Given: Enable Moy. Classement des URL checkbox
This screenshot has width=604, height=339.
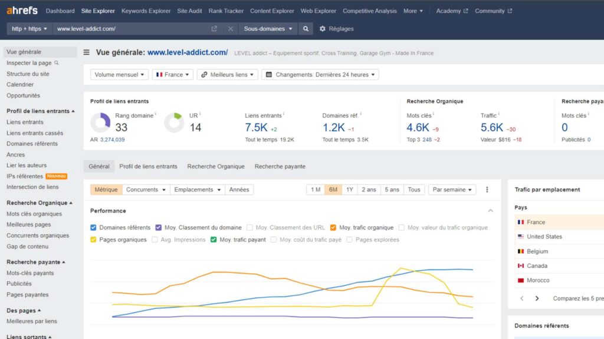Looking at the screenshot, I should pos(250,228).
